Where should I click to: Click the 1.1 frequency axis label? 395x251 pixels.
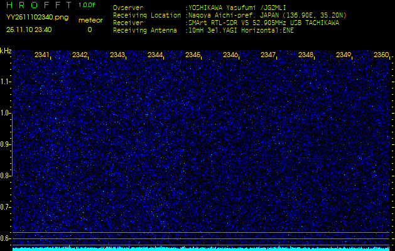(x=6, y=82)
